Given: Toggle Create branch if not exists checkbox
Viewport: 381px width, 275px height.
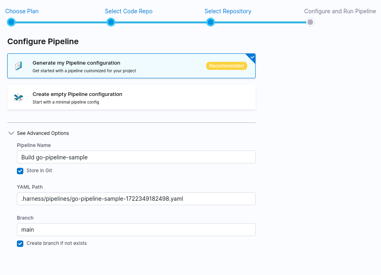Looking at the screenshot, I should click(x=20, y=244).
